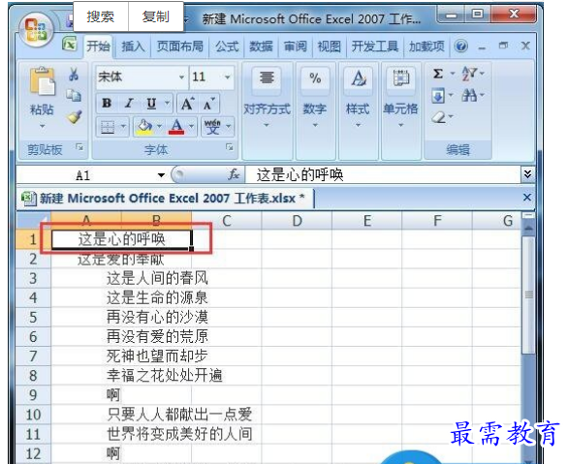568x464 pixels.
Task: Open Font (字体) dialog launcher
Action: [230, 147]
